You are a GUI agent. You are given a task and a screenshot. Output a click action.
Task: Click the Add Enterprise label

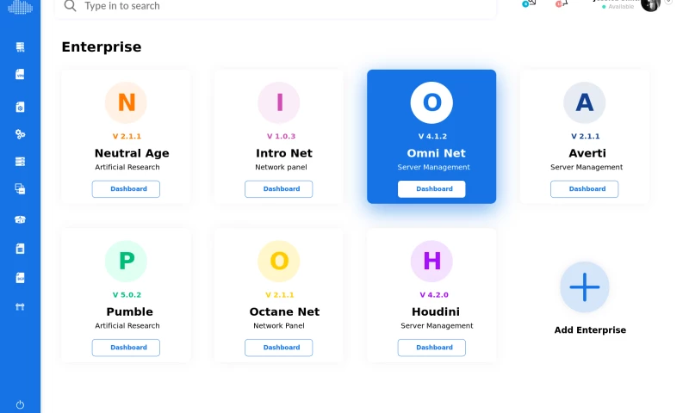(x=590, y=330)
